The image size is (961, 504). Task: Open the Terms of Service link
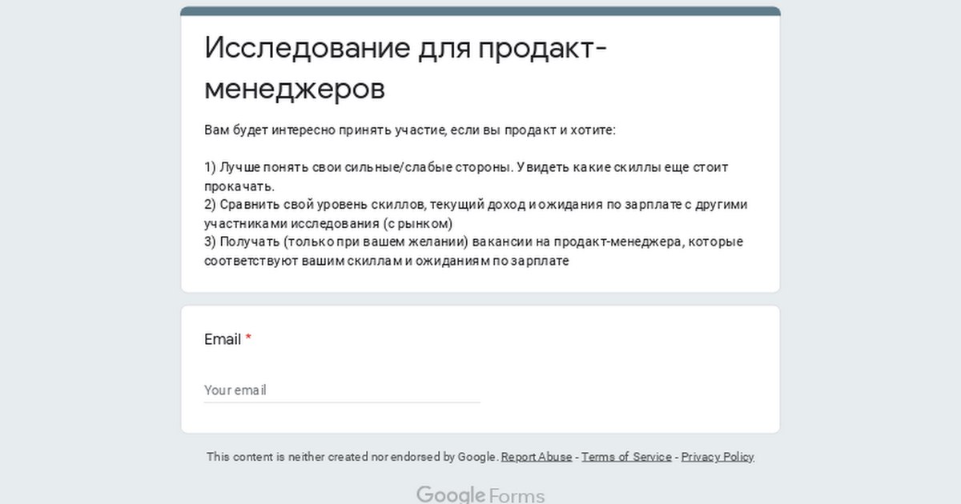click(626, 457)
